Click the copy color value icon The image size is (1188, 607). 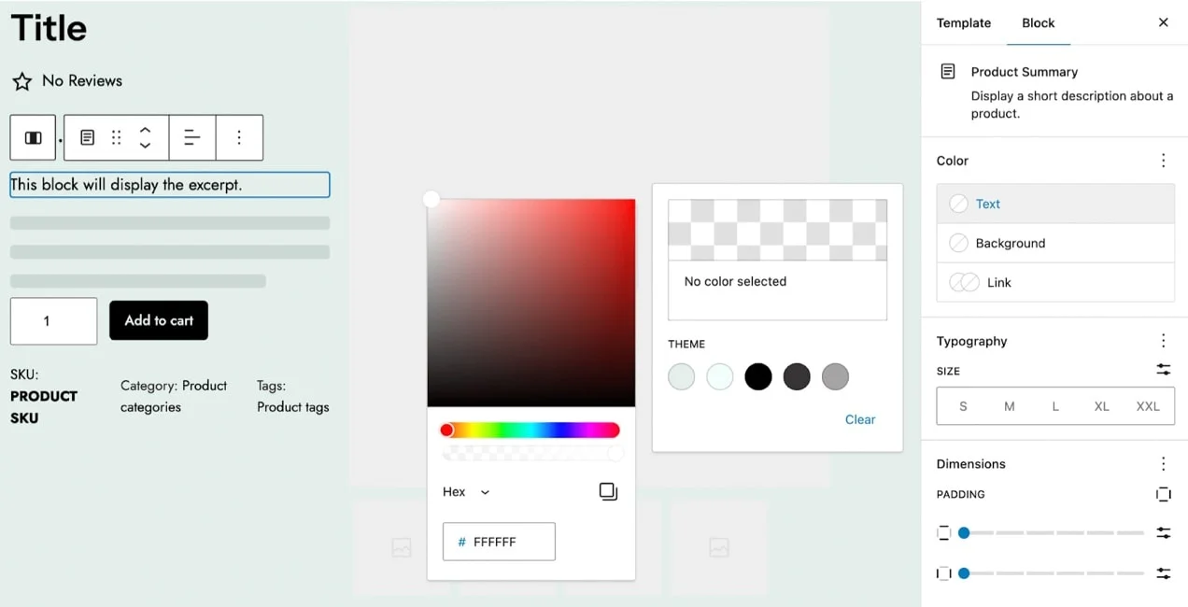pos(608,491)
